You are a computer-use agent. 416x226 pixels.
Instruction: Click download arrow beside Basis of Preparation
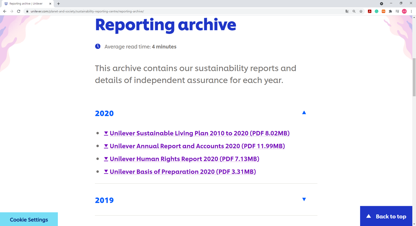[x=106, y=172]
